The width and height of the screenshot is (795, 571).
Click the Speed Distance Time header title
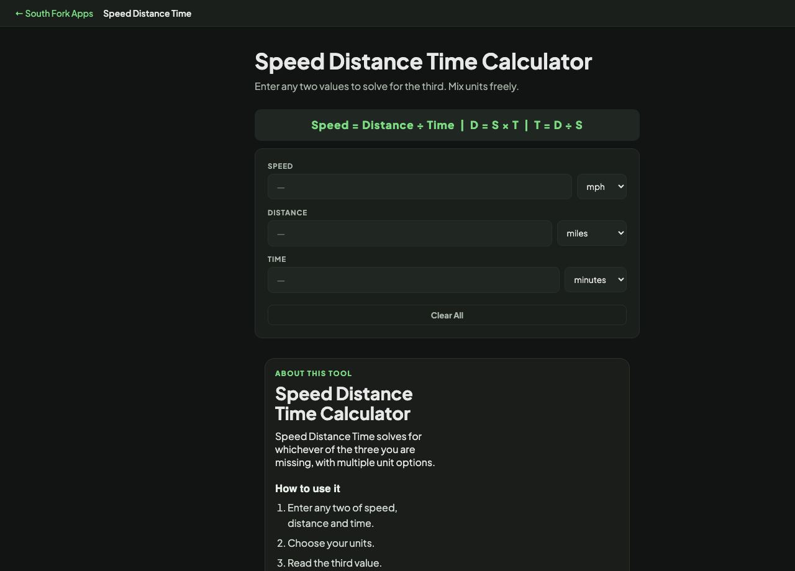[147, 13]
